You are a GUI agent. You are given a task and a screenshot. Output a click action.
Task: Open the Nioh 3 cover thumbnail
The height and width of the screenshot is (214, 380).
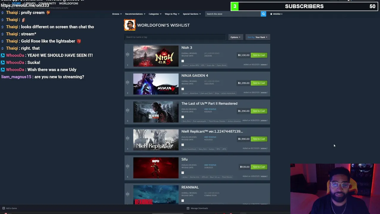point(156,56)
